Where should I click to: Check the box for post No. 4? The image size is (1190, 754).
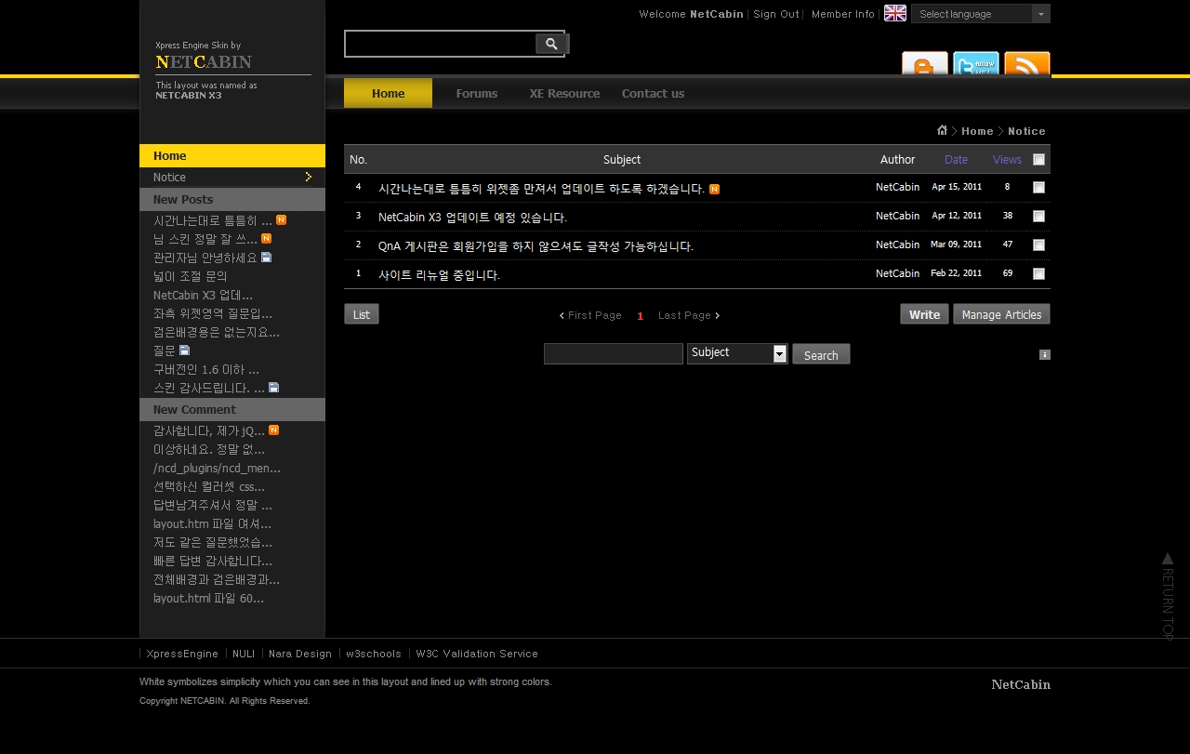[1038, 187]
